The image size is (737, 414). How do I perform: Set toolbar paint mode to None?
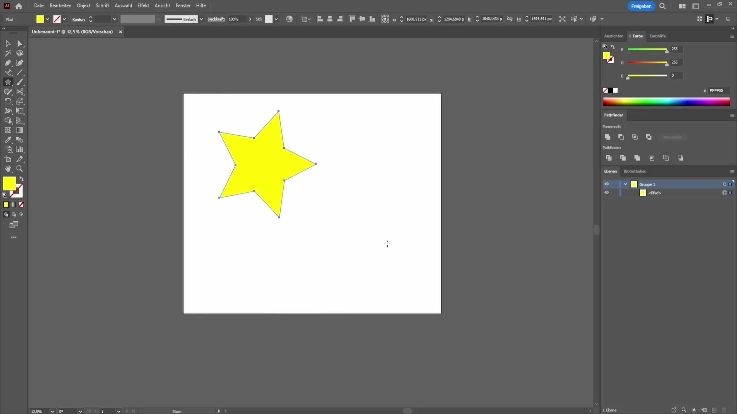tap(21, 205)
